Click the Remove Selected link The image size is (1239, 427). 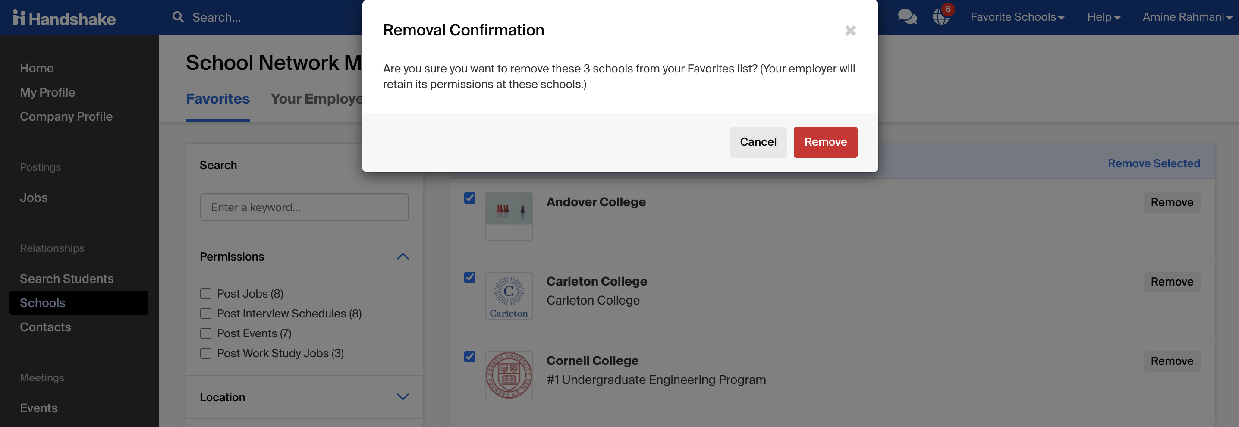(x=1154, y=163)
